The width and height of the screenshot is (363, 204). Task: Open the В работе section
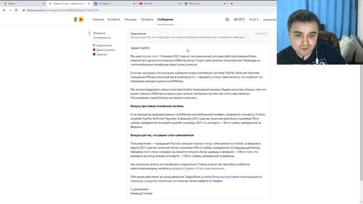tap(114, 19)
